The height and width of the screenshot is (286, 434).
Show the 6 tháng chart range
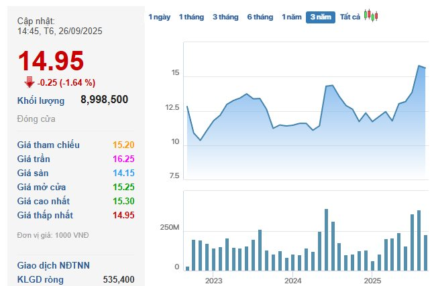click(260, 17)
